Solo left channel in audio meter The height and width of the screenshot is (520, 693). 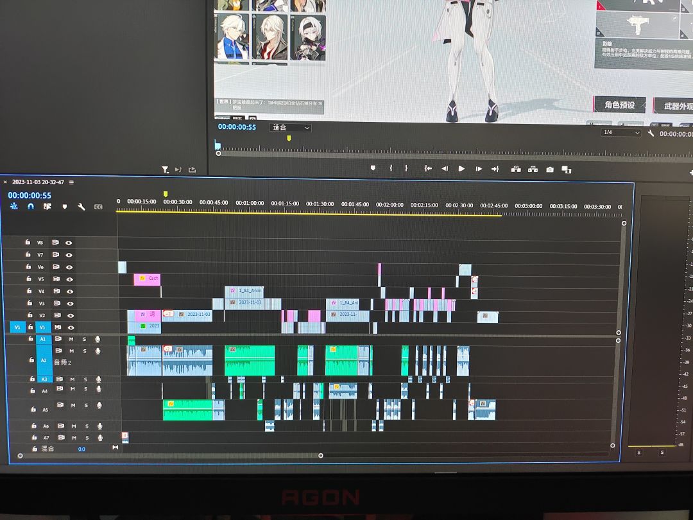tap(638, 453)
